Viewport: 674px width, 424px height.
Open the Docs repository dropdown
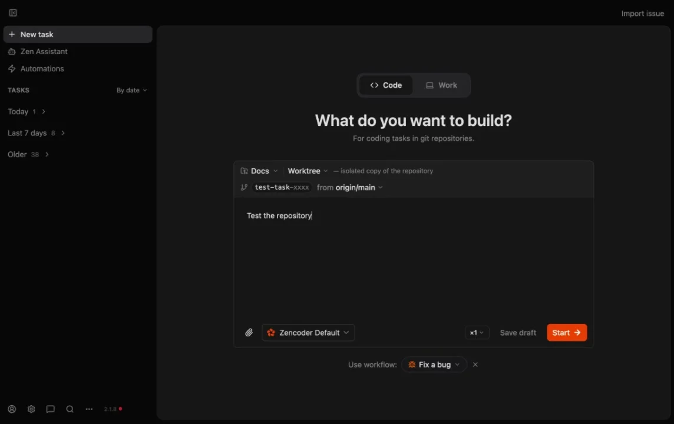point(259,171)
